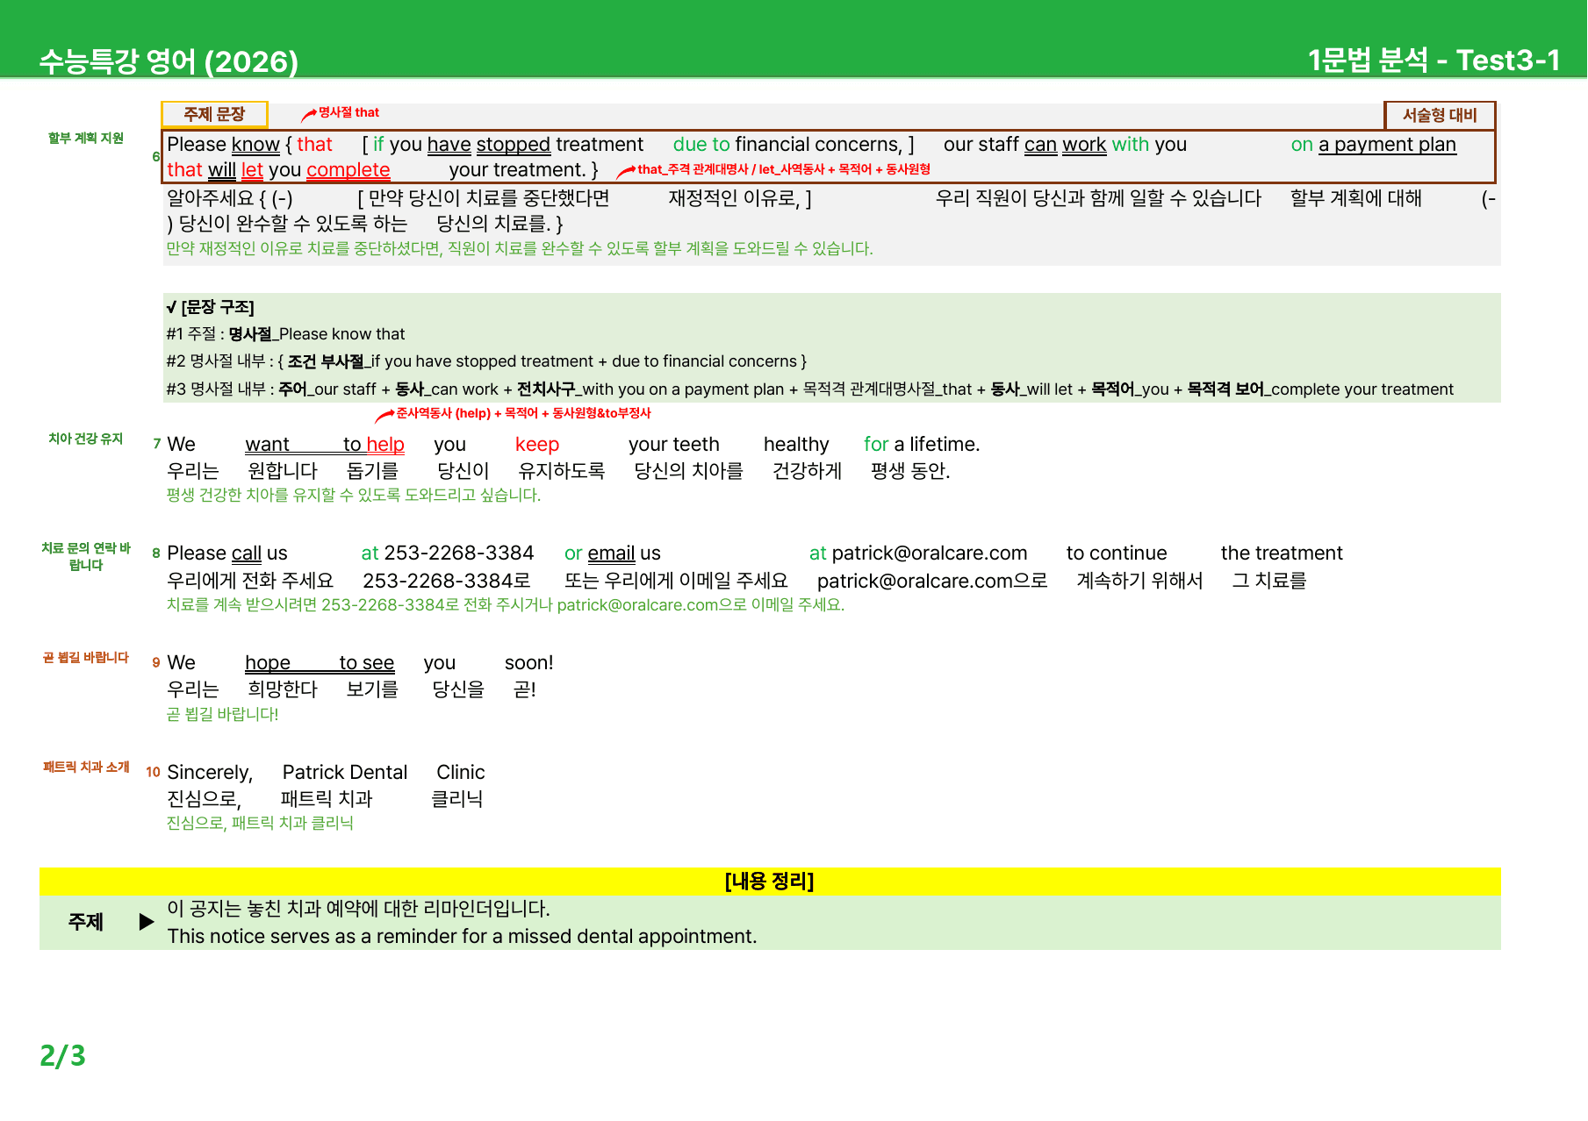Click the green text 진심으로, 패트릭 치과 클리닉
The image size is (1588, 1121).
tap(260, 823)
